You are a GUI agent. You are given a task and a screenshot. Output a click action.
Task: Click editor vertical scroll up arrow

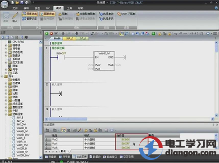216,43
